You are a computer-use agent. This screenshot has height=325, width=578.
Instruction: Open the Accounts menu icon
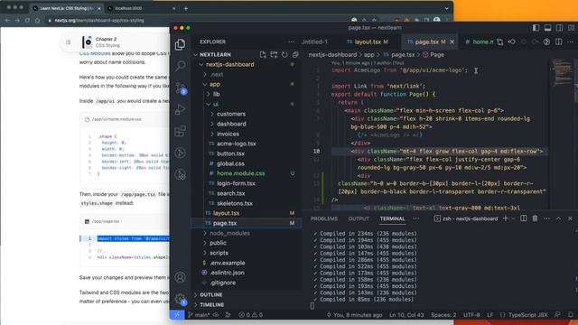coord(180,277)
